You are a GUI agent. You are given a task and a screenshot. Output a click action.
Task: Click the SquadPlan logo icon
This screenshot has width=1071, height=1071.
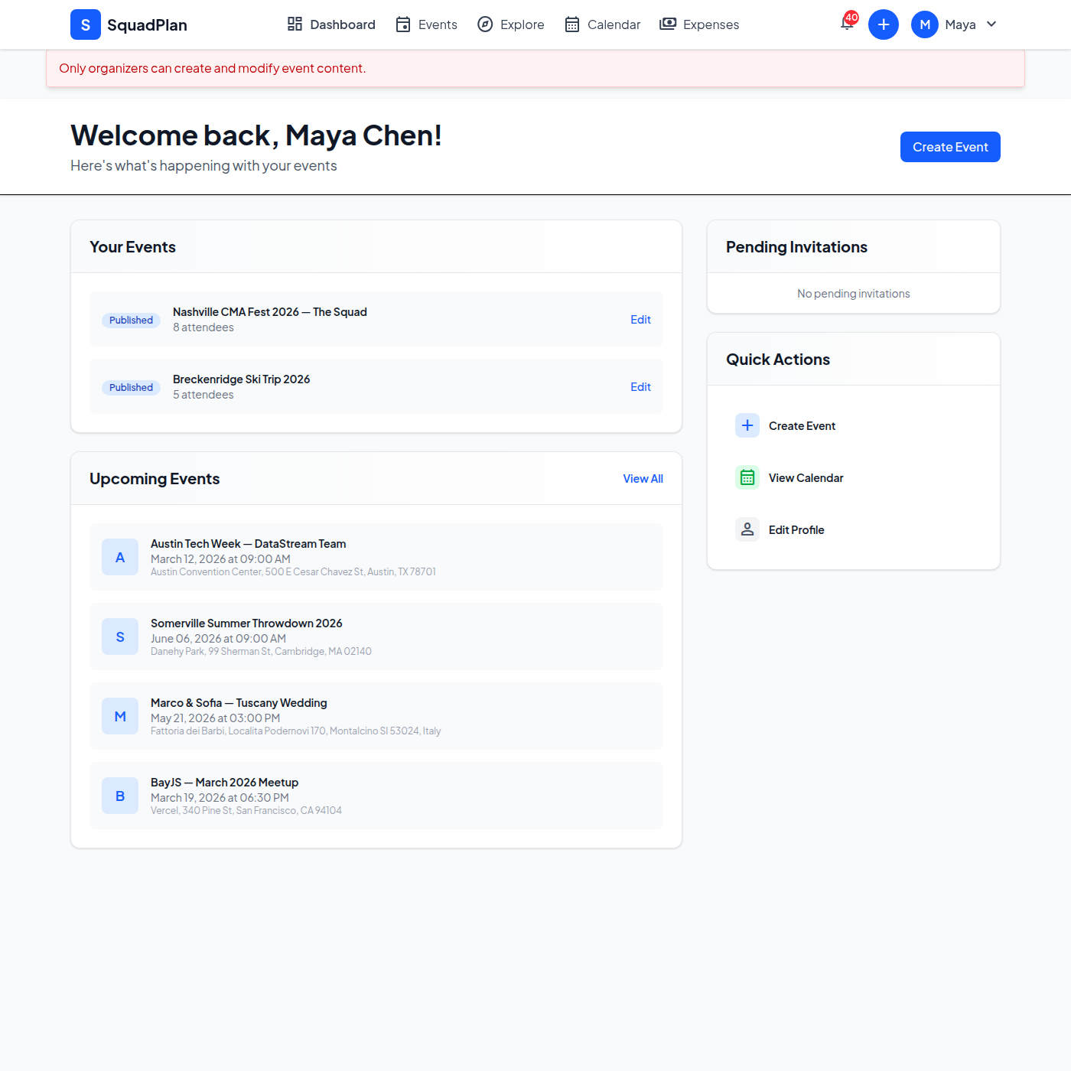click(x=86, y=24)
